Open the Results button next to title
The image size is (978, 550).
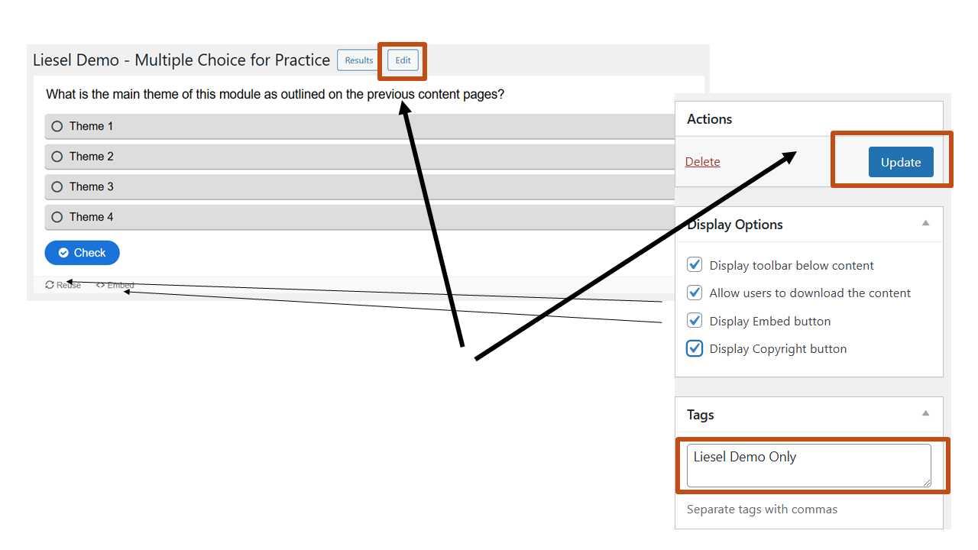tap(359, 60)
